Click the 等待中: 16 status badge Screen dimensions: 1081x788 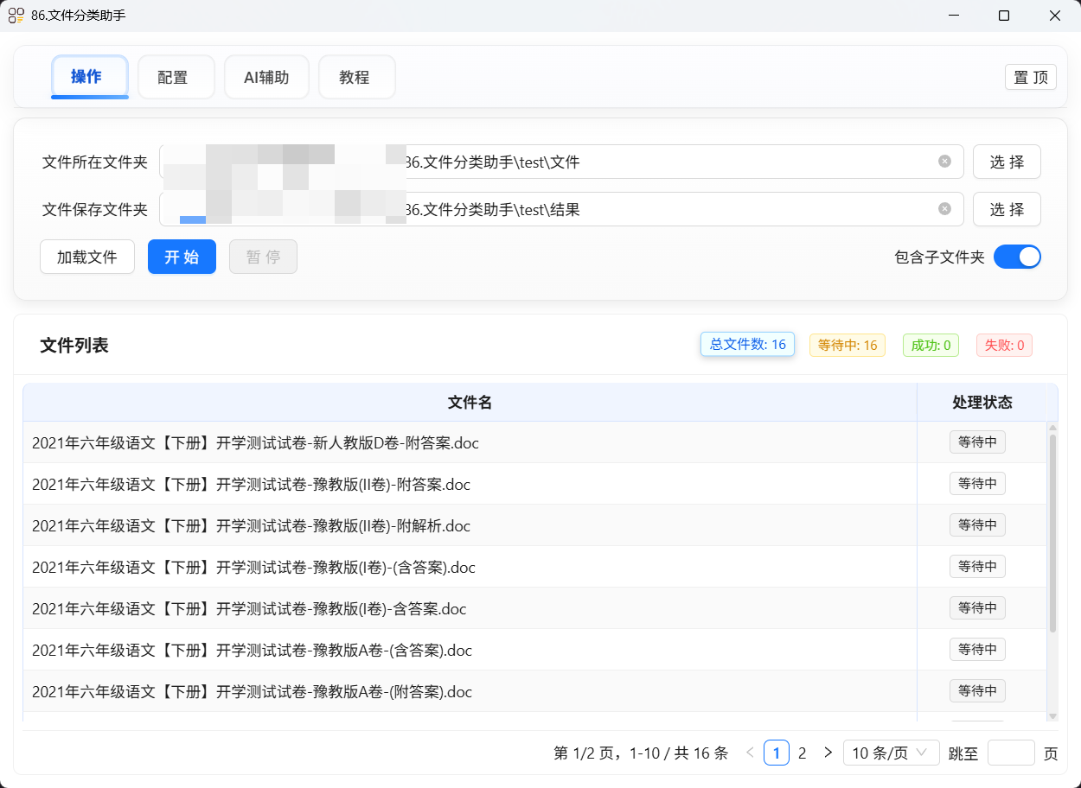[x=847, y=344]
